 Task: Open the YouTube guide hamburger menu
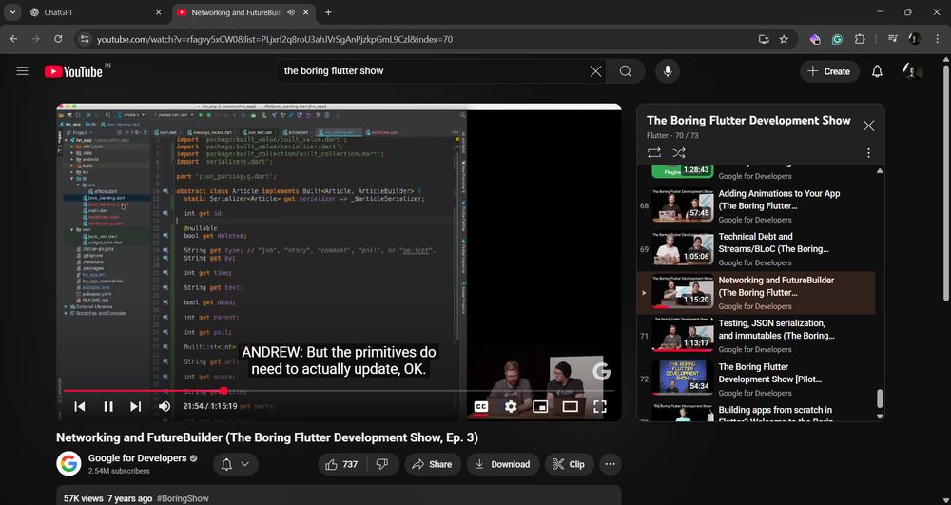point(23,71)
